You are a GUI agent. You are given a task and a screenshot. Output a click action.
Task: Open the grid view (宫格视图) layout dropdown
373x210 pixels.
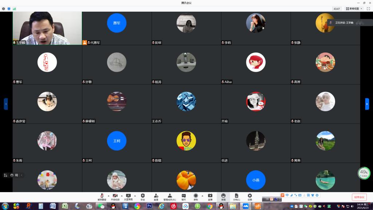pos(354,8)
